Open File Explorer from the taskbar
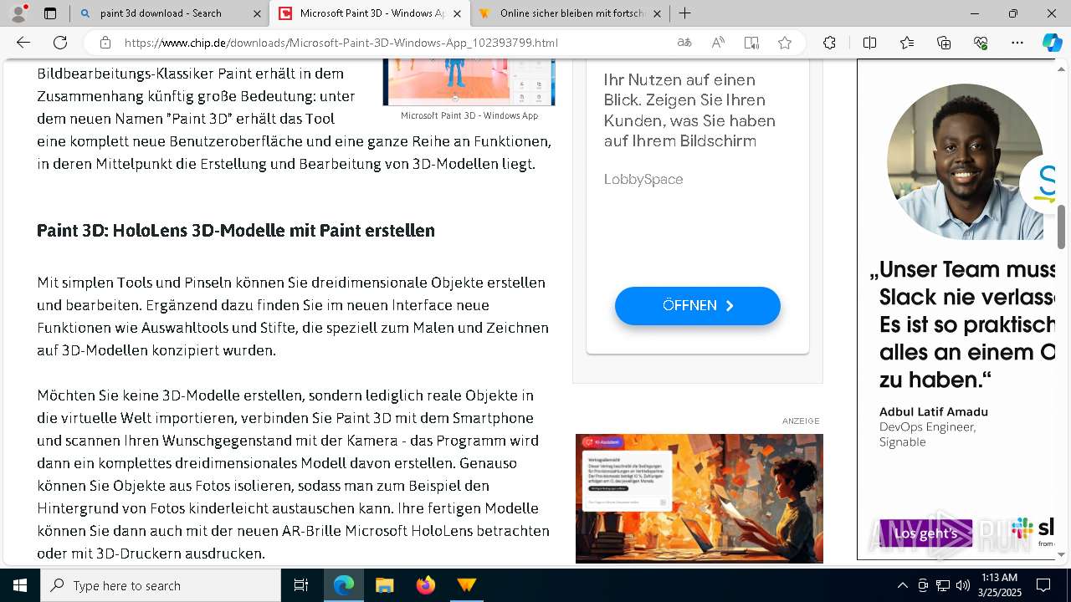The width and height of the screenshot is (1071, 602). click(x=384, y=585)
